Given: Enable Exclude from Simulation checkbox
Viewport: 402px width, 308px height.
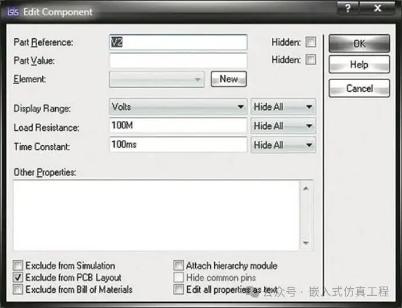Looking at the screenshot, I should (x=18, y=266).
